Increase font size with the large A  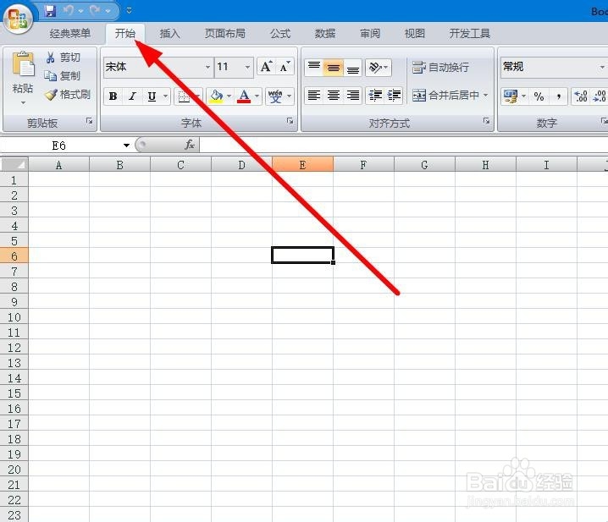point(266,67)
